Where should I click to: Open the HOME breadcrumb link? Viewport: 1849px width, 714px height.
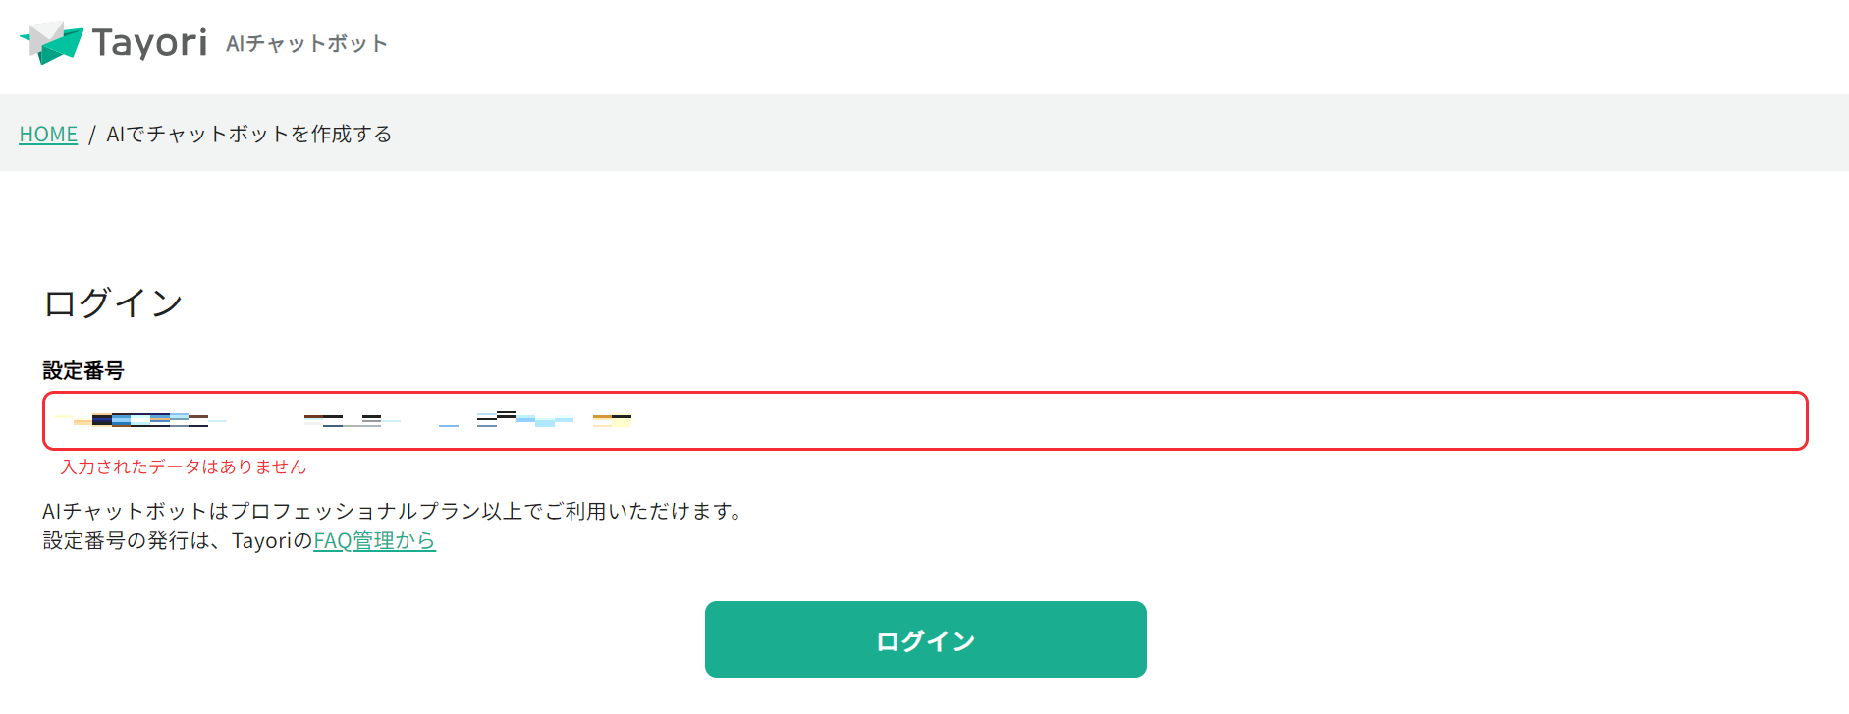pos(47,133)
